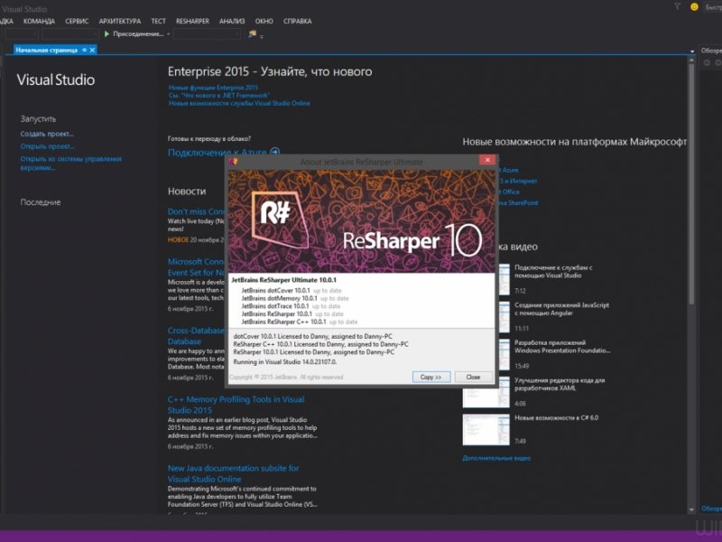Open the АНАЛИЗ menu

tap(232, 21)
